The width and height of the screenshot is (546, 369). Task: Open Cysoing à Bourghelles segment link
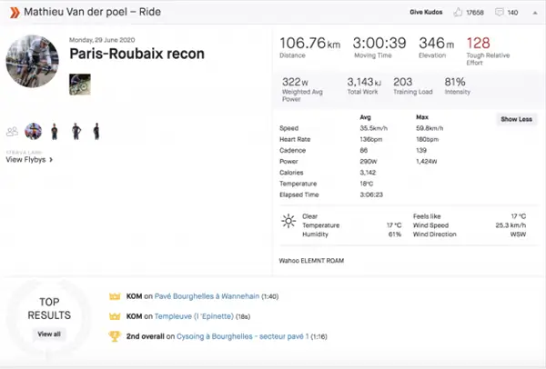pos(243,336)
